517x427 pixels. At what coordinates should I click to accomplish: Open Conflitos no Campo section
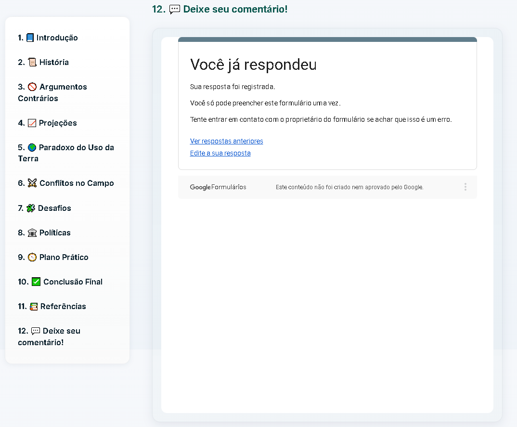point(66,183)
